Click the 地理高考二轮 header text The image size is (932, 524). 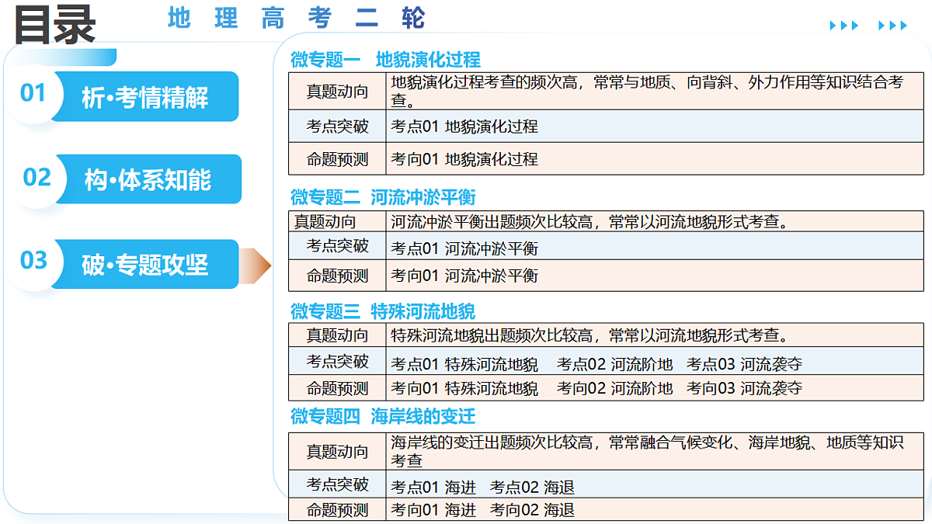[x=296, y=18]
